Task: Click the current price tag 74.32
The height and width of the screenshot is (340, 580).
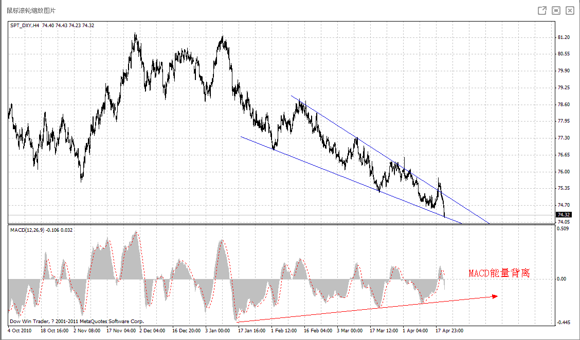Action: 564,215
